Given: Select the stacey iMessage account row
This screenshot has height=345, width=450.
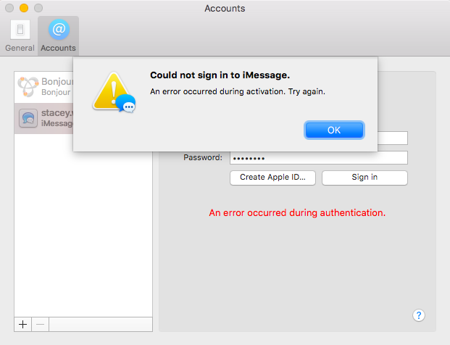Looking at the screenshot, I should coord(44,118).
